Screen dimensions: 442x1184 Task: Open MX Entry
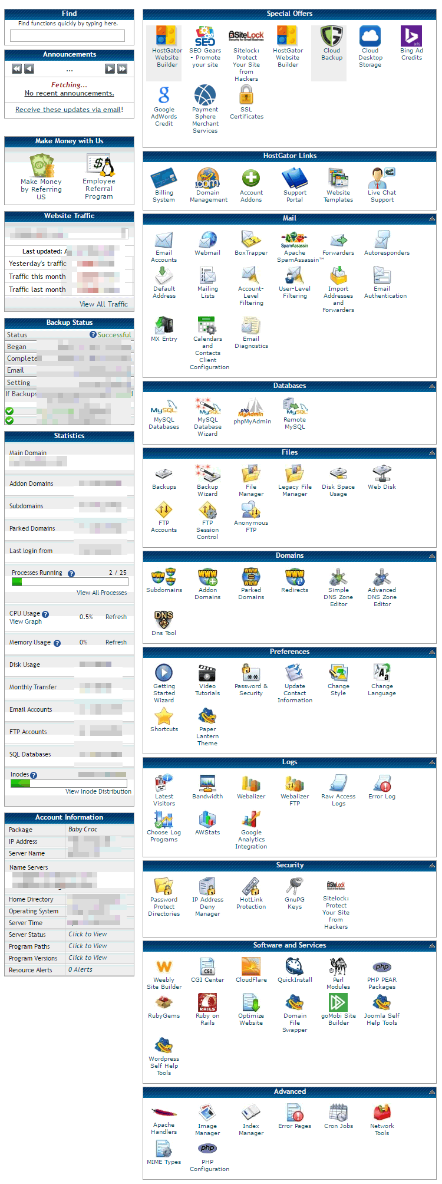click(x=164, y=330)
